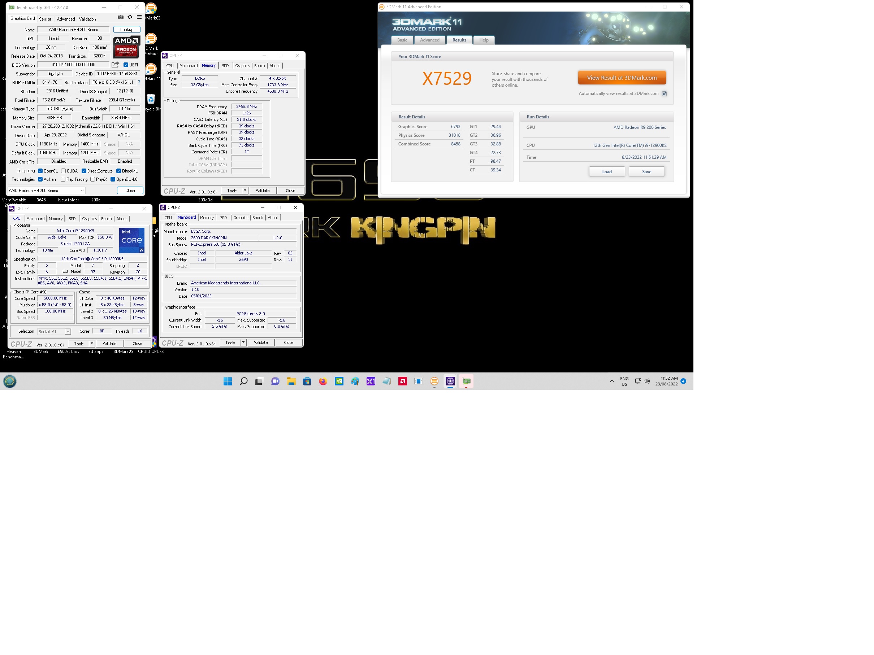Open Validation tab in GPU-Z
Screen dimensions: 874x655
(87, 19)
